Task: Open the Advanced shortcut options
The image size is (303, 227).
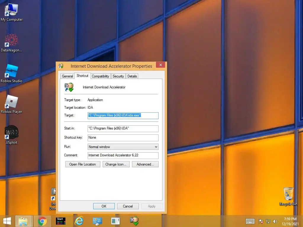Action: (145, 164)
